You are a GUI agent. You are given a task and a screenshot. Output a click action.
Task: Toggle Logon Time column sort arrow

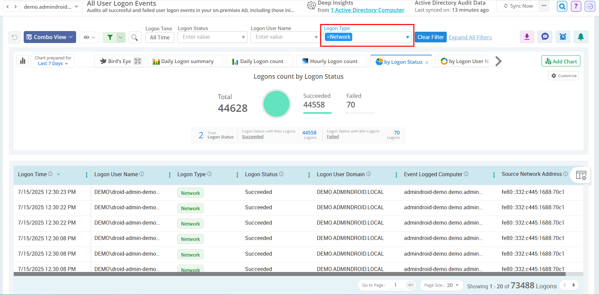coord(58,174)
